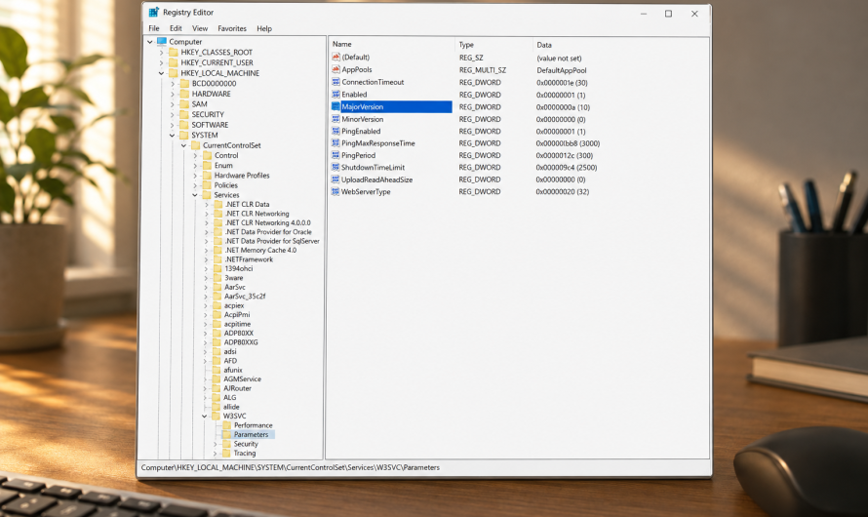The height and width of the screenshot is (517, 868).
Task: Click the BCD00000000 folder icon
Action: point(184,83)
